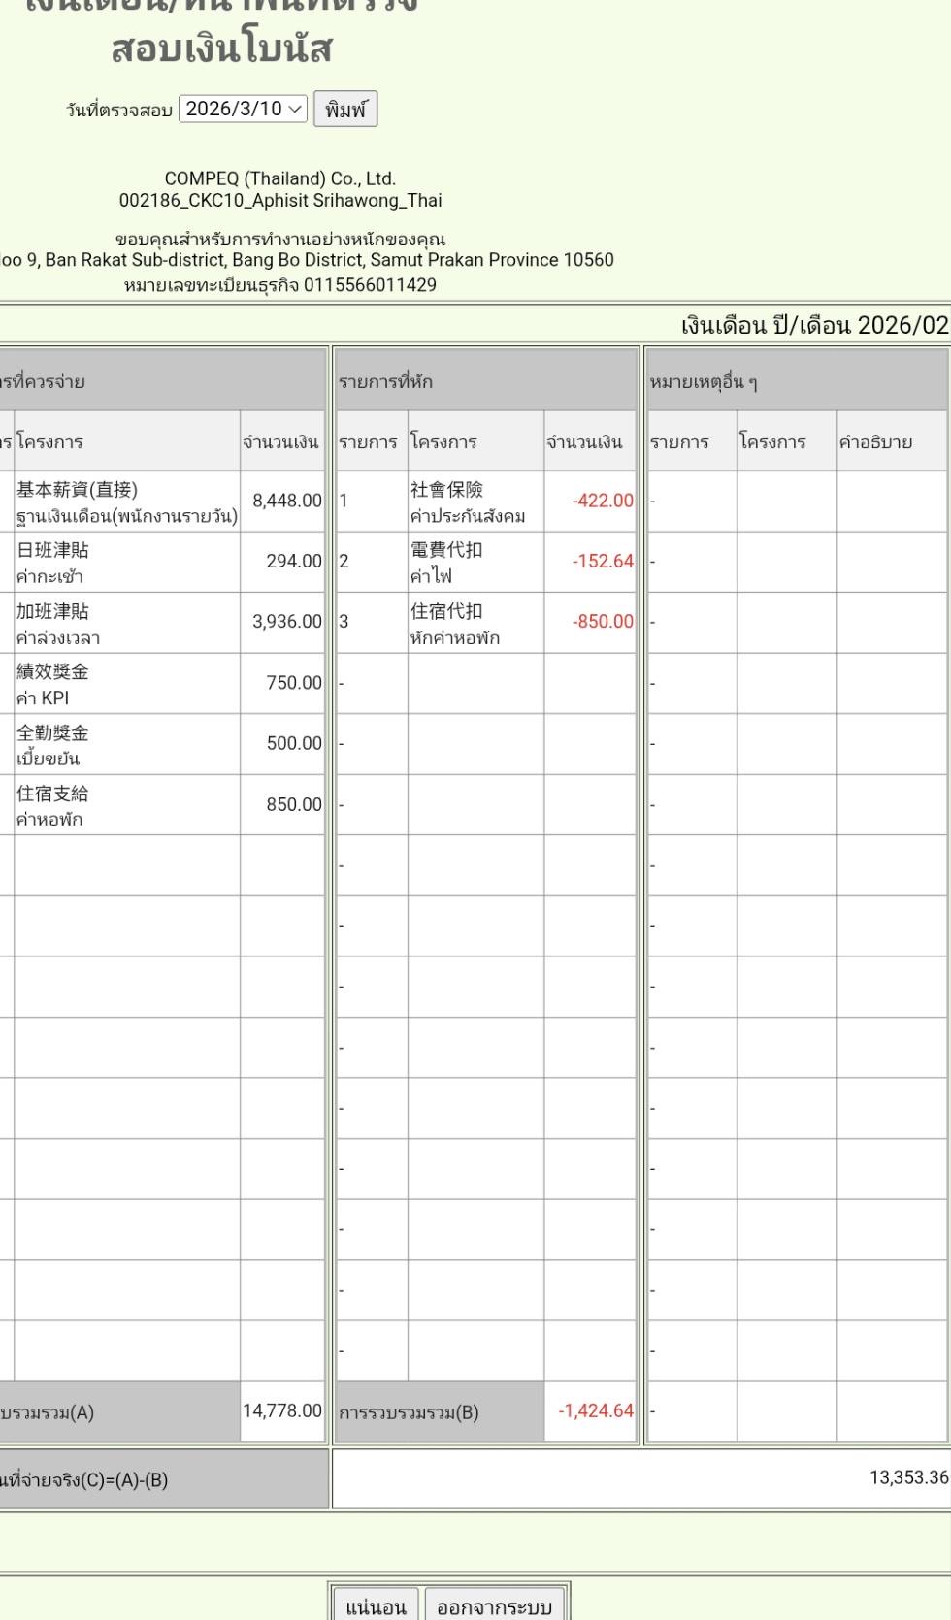Select the employee line 002186_CKC10_Aphisit Srihawong_Thai
This screenshot has height=1620, width=951.
[279, 201]
